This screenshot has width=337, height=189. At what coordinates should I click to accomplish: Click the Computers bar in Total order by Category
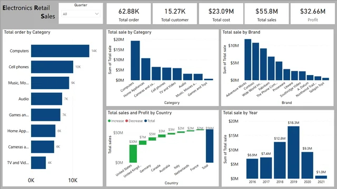(60, 51)
